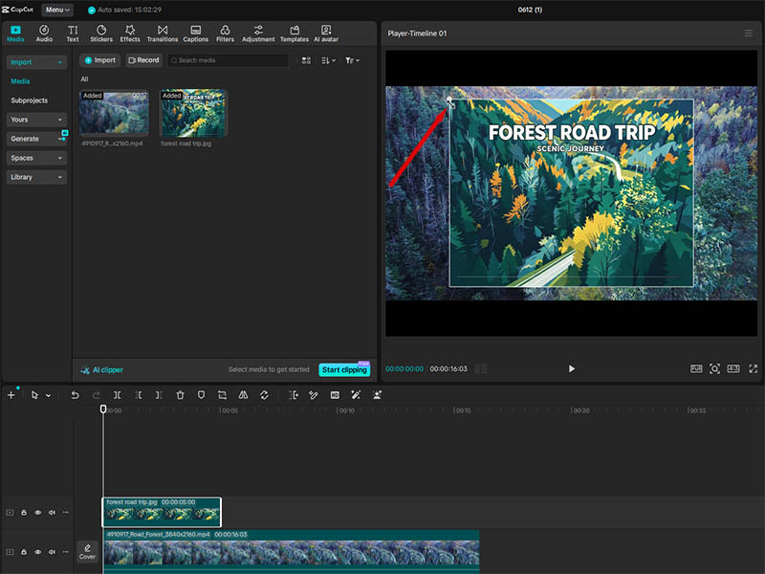Select Subprojects in the left sidebar
Viewport: 765px width, 574px height.
click(30, 100)
